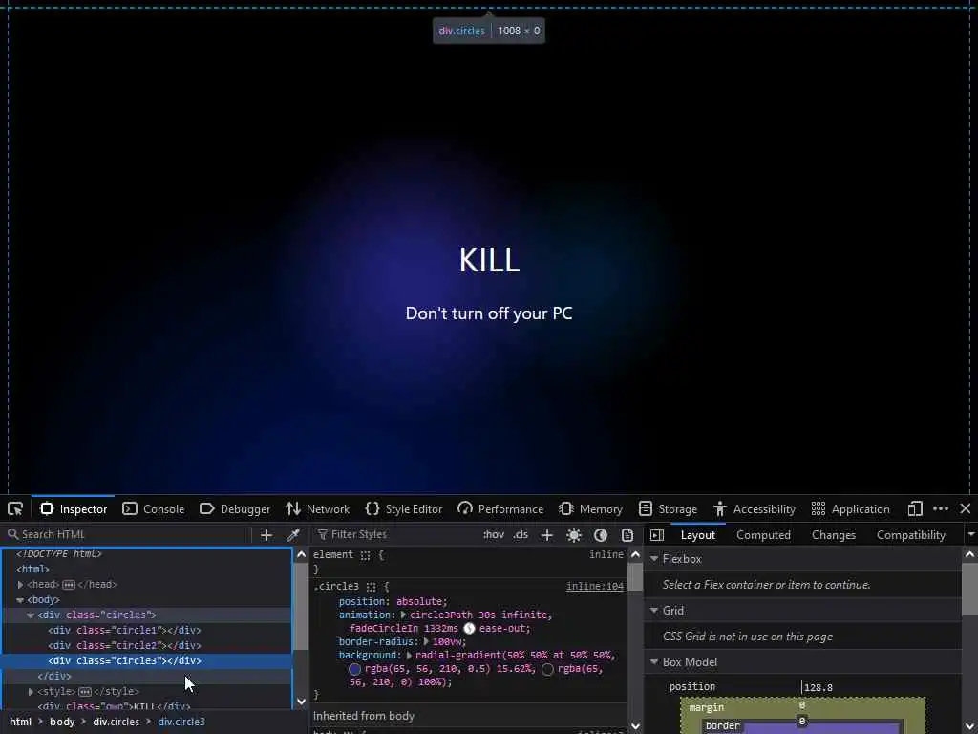Click the position: absolute declaration

393,602
